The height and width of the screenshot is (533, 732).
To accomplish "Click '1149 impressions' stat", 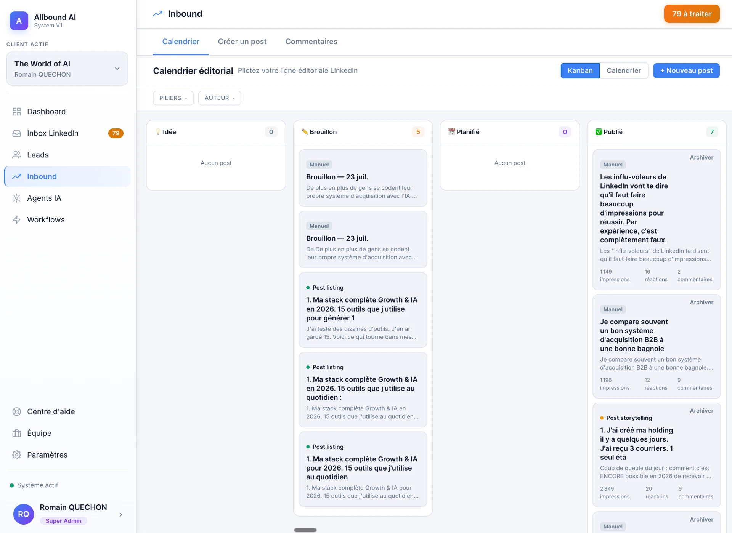I will (615, 275).
